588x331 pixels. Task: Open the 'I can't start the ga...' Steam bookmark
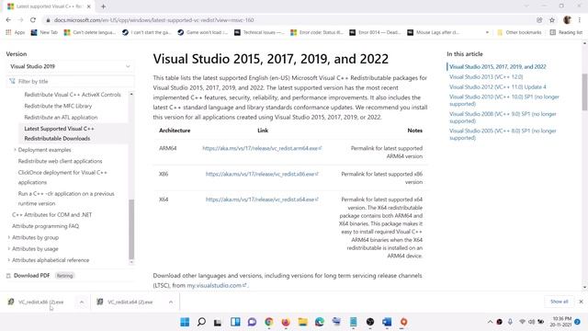click(x=146, y=33)
